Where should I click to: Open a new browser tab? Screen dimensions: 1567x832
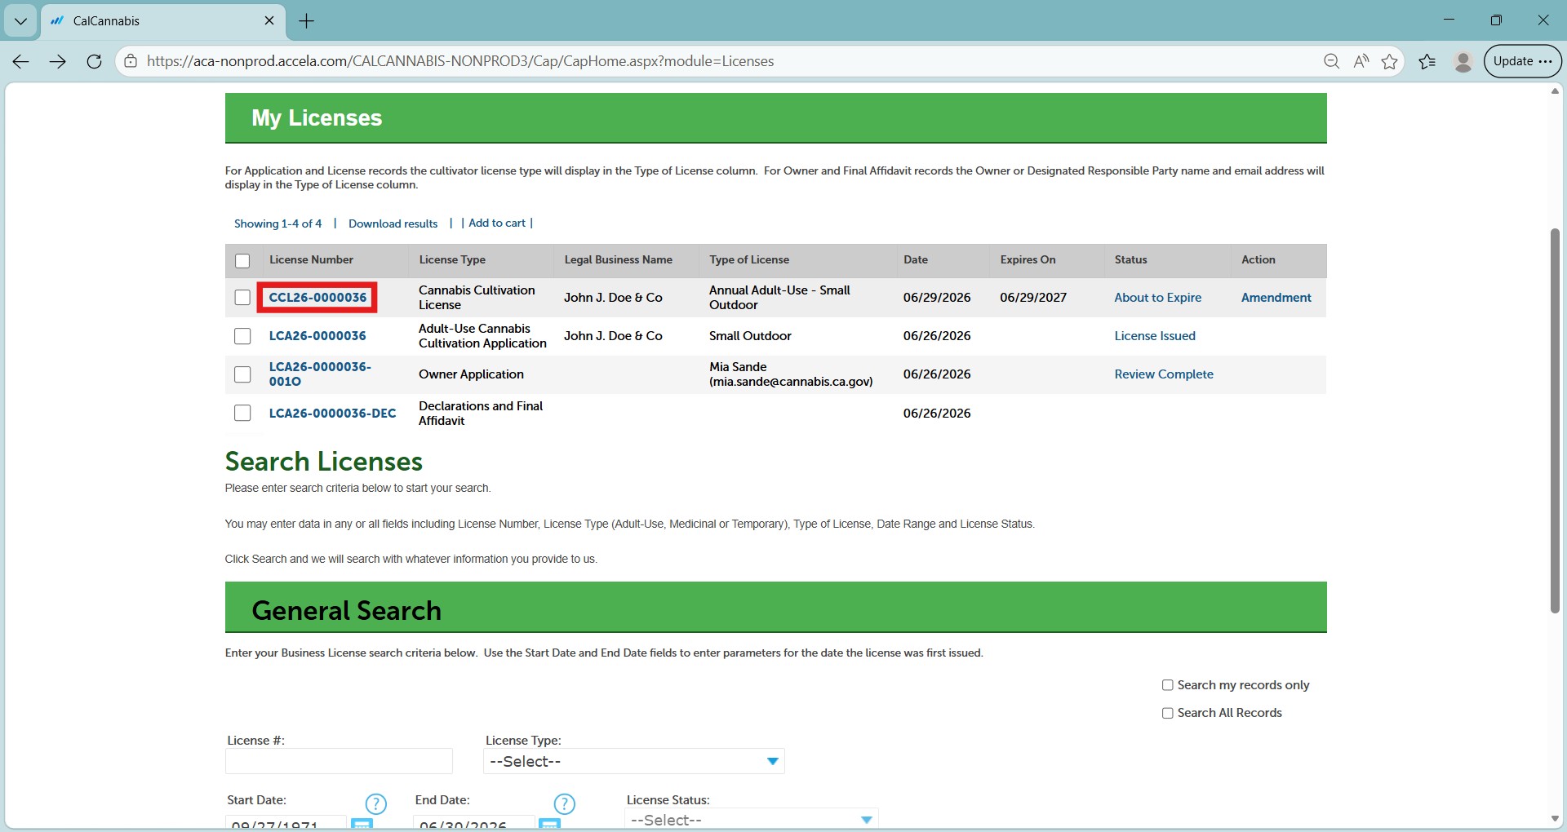click(x=307, y=21)
